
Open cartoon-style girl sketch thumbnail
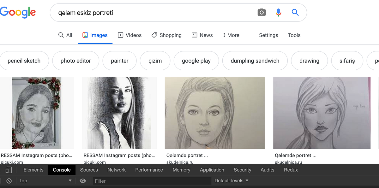tap(322, 113)
